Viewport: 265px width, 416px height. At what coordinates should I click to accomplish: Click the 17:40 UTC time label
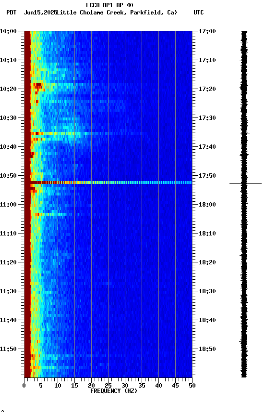coord(207,147)
